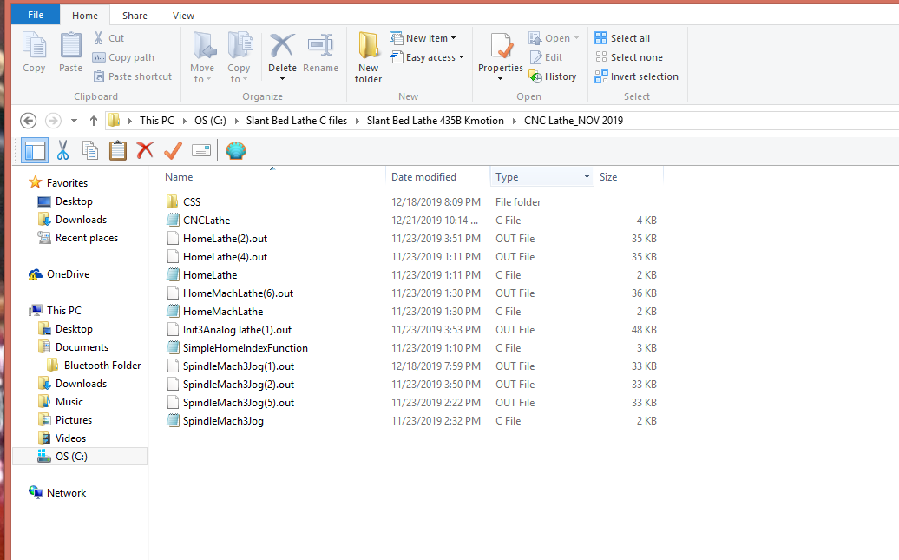Screen dimensions: 899x560
Task: Sort files by Date modified column header
Action: (423, 177)
